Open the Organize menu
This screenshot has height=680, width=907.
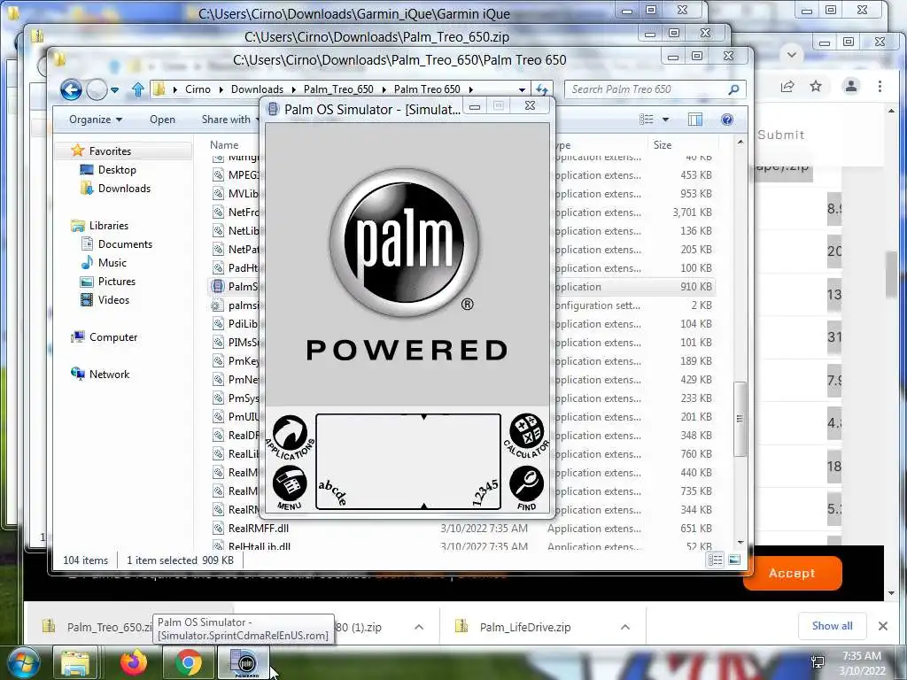point(96,120)
